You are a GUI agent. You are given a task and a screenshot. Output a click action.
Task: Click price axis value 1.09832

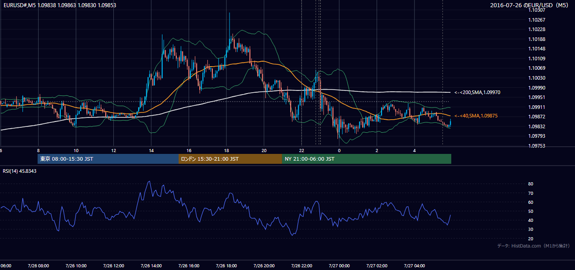click(x=537, y=126)
